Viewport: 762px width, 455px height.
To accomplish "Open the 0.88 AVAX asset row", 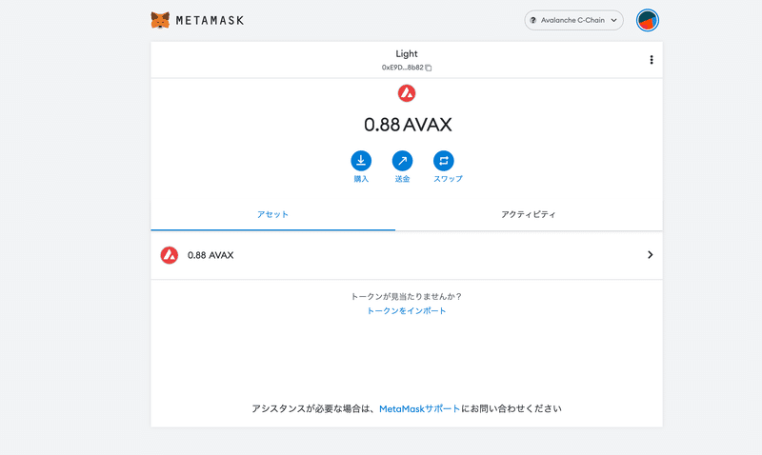I will point(407,255).
